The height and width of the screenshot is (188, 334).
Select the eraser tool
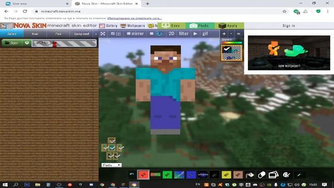point(262,175)
